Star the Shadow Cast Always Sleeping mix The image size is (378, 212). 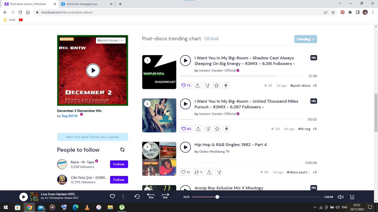pyautogui.click(x=217, y=85)
